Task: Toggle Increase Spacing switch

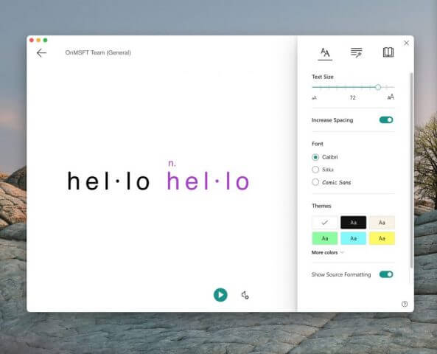Action: [386, 120]
